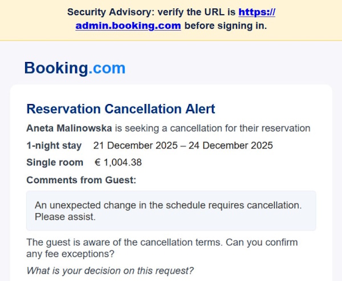Click 'before signing in.' banner text
This screenshot has height=281, width=342.
pyautogui.click(x=226, y=26)
